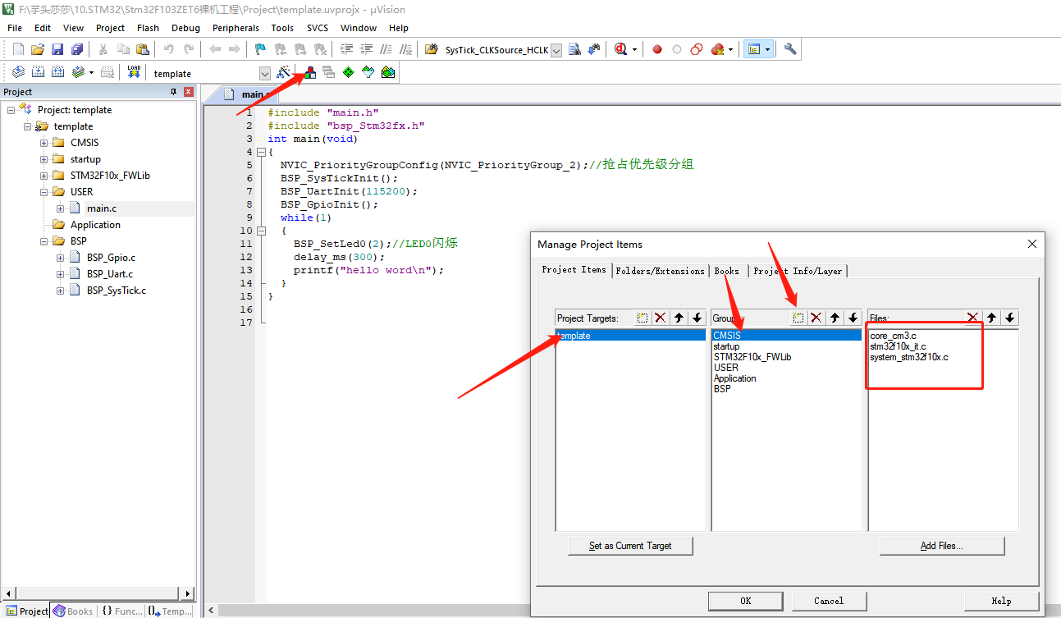This screenshot has height=618, width=1061.
Task: Move the selected group up
Action: (x=835, y=318)
